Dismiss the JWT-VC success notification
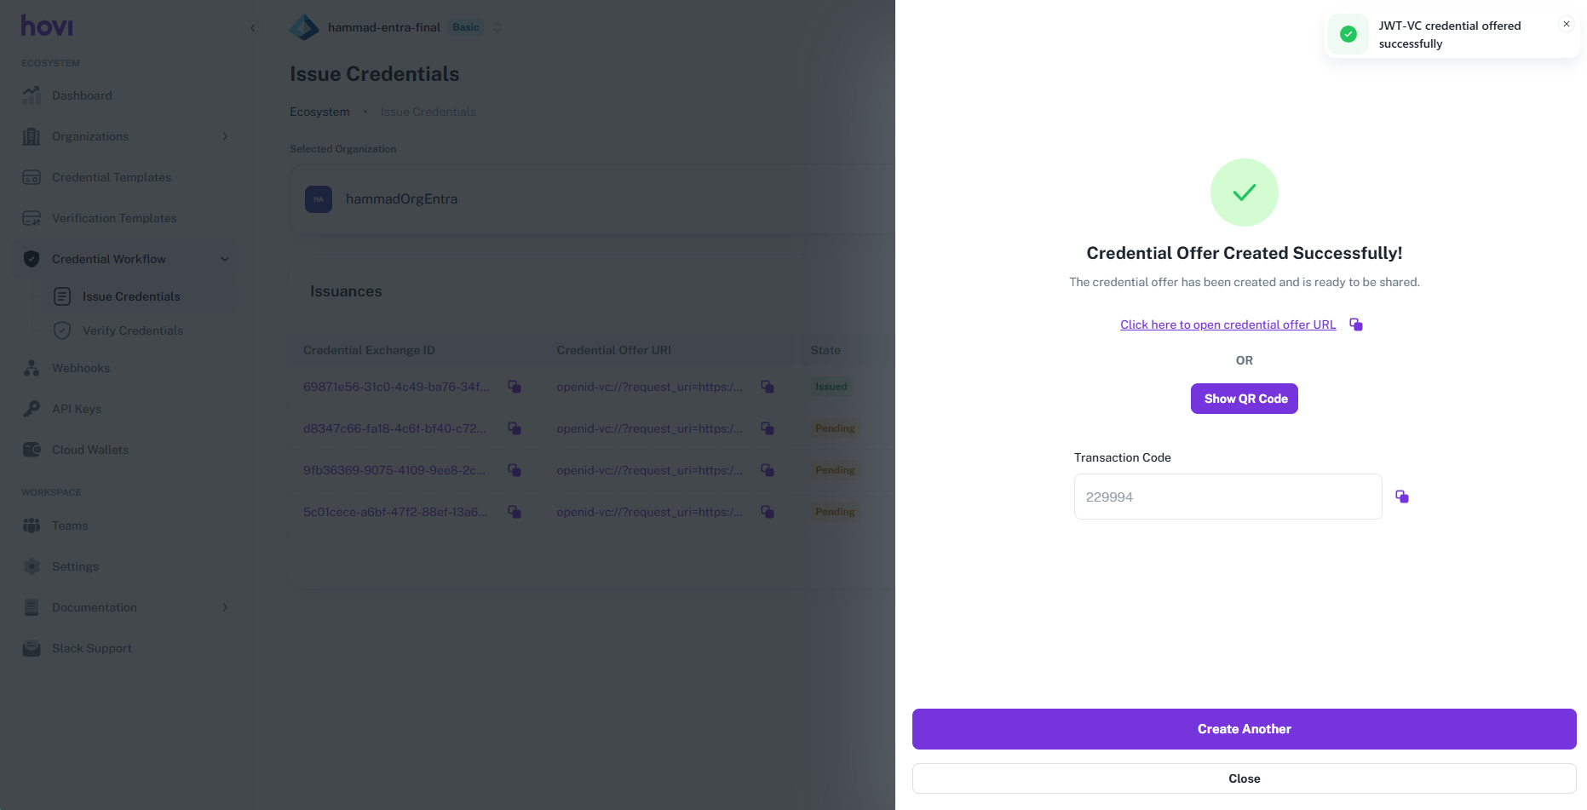 [x=1566, y=24]
